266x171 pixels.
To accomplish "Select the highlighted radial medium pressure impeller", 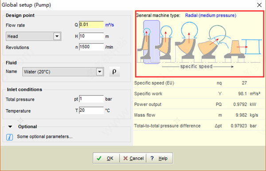I will 152,42.
